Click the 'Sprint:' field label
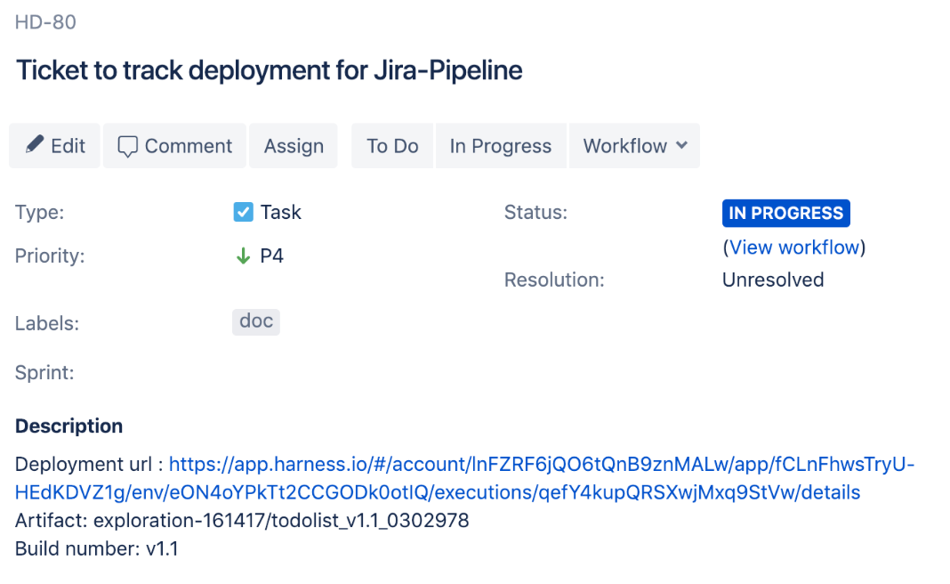The width and height of the screenshot is (950, 584). (x=44, y=372)
